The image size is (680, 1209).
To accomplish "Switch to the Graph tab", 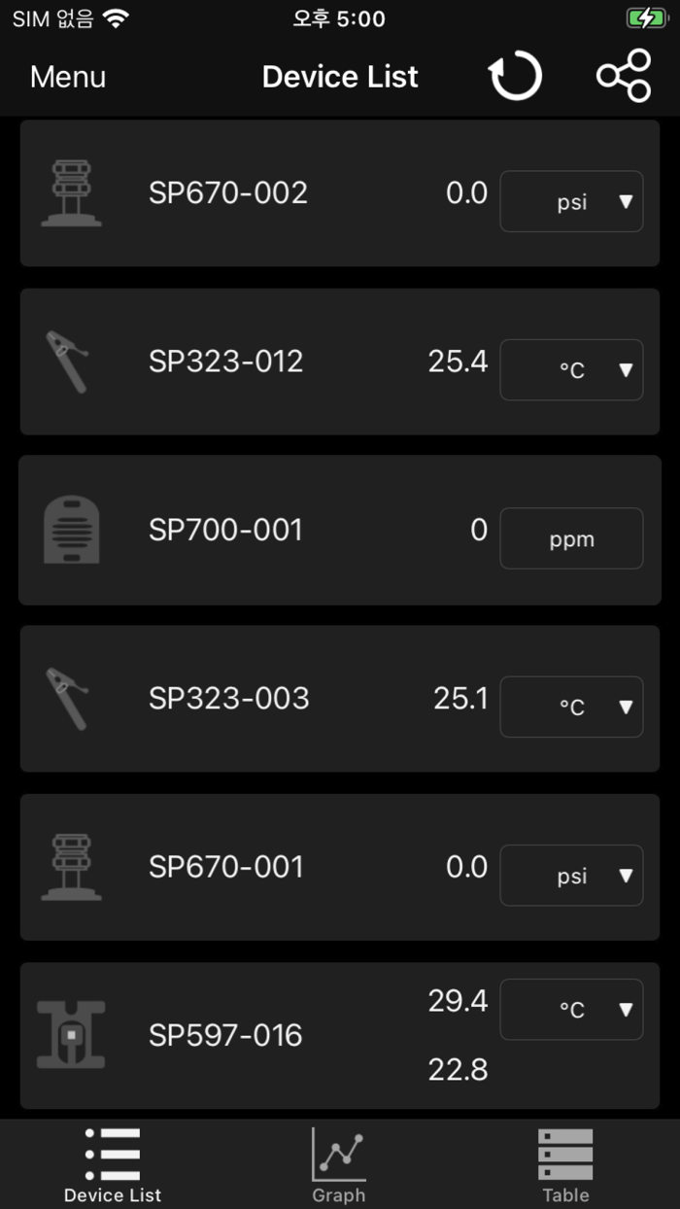I will pos(339,1164).
